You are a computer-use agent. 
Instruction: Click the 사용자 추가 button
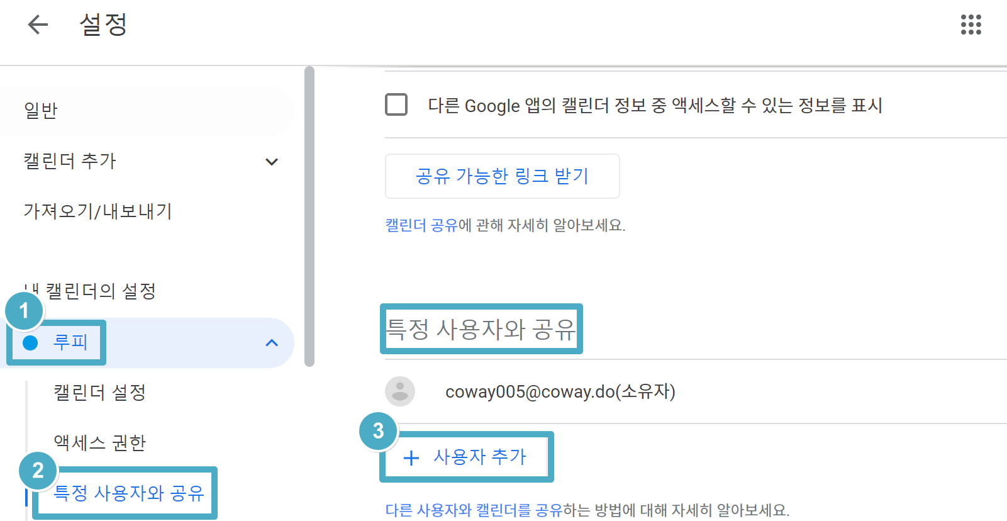coord(466,457)
